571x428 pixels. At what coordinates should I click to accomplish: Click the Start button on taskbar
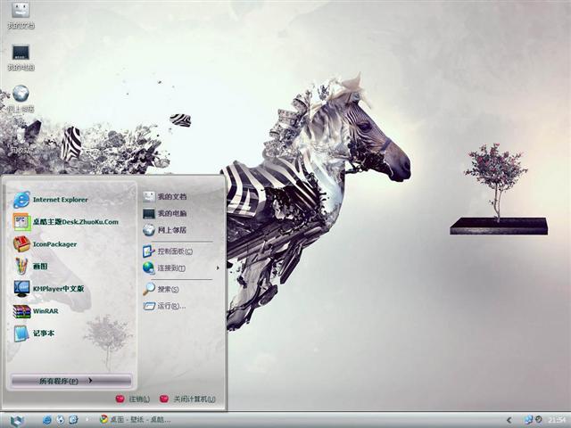point(17,420)
